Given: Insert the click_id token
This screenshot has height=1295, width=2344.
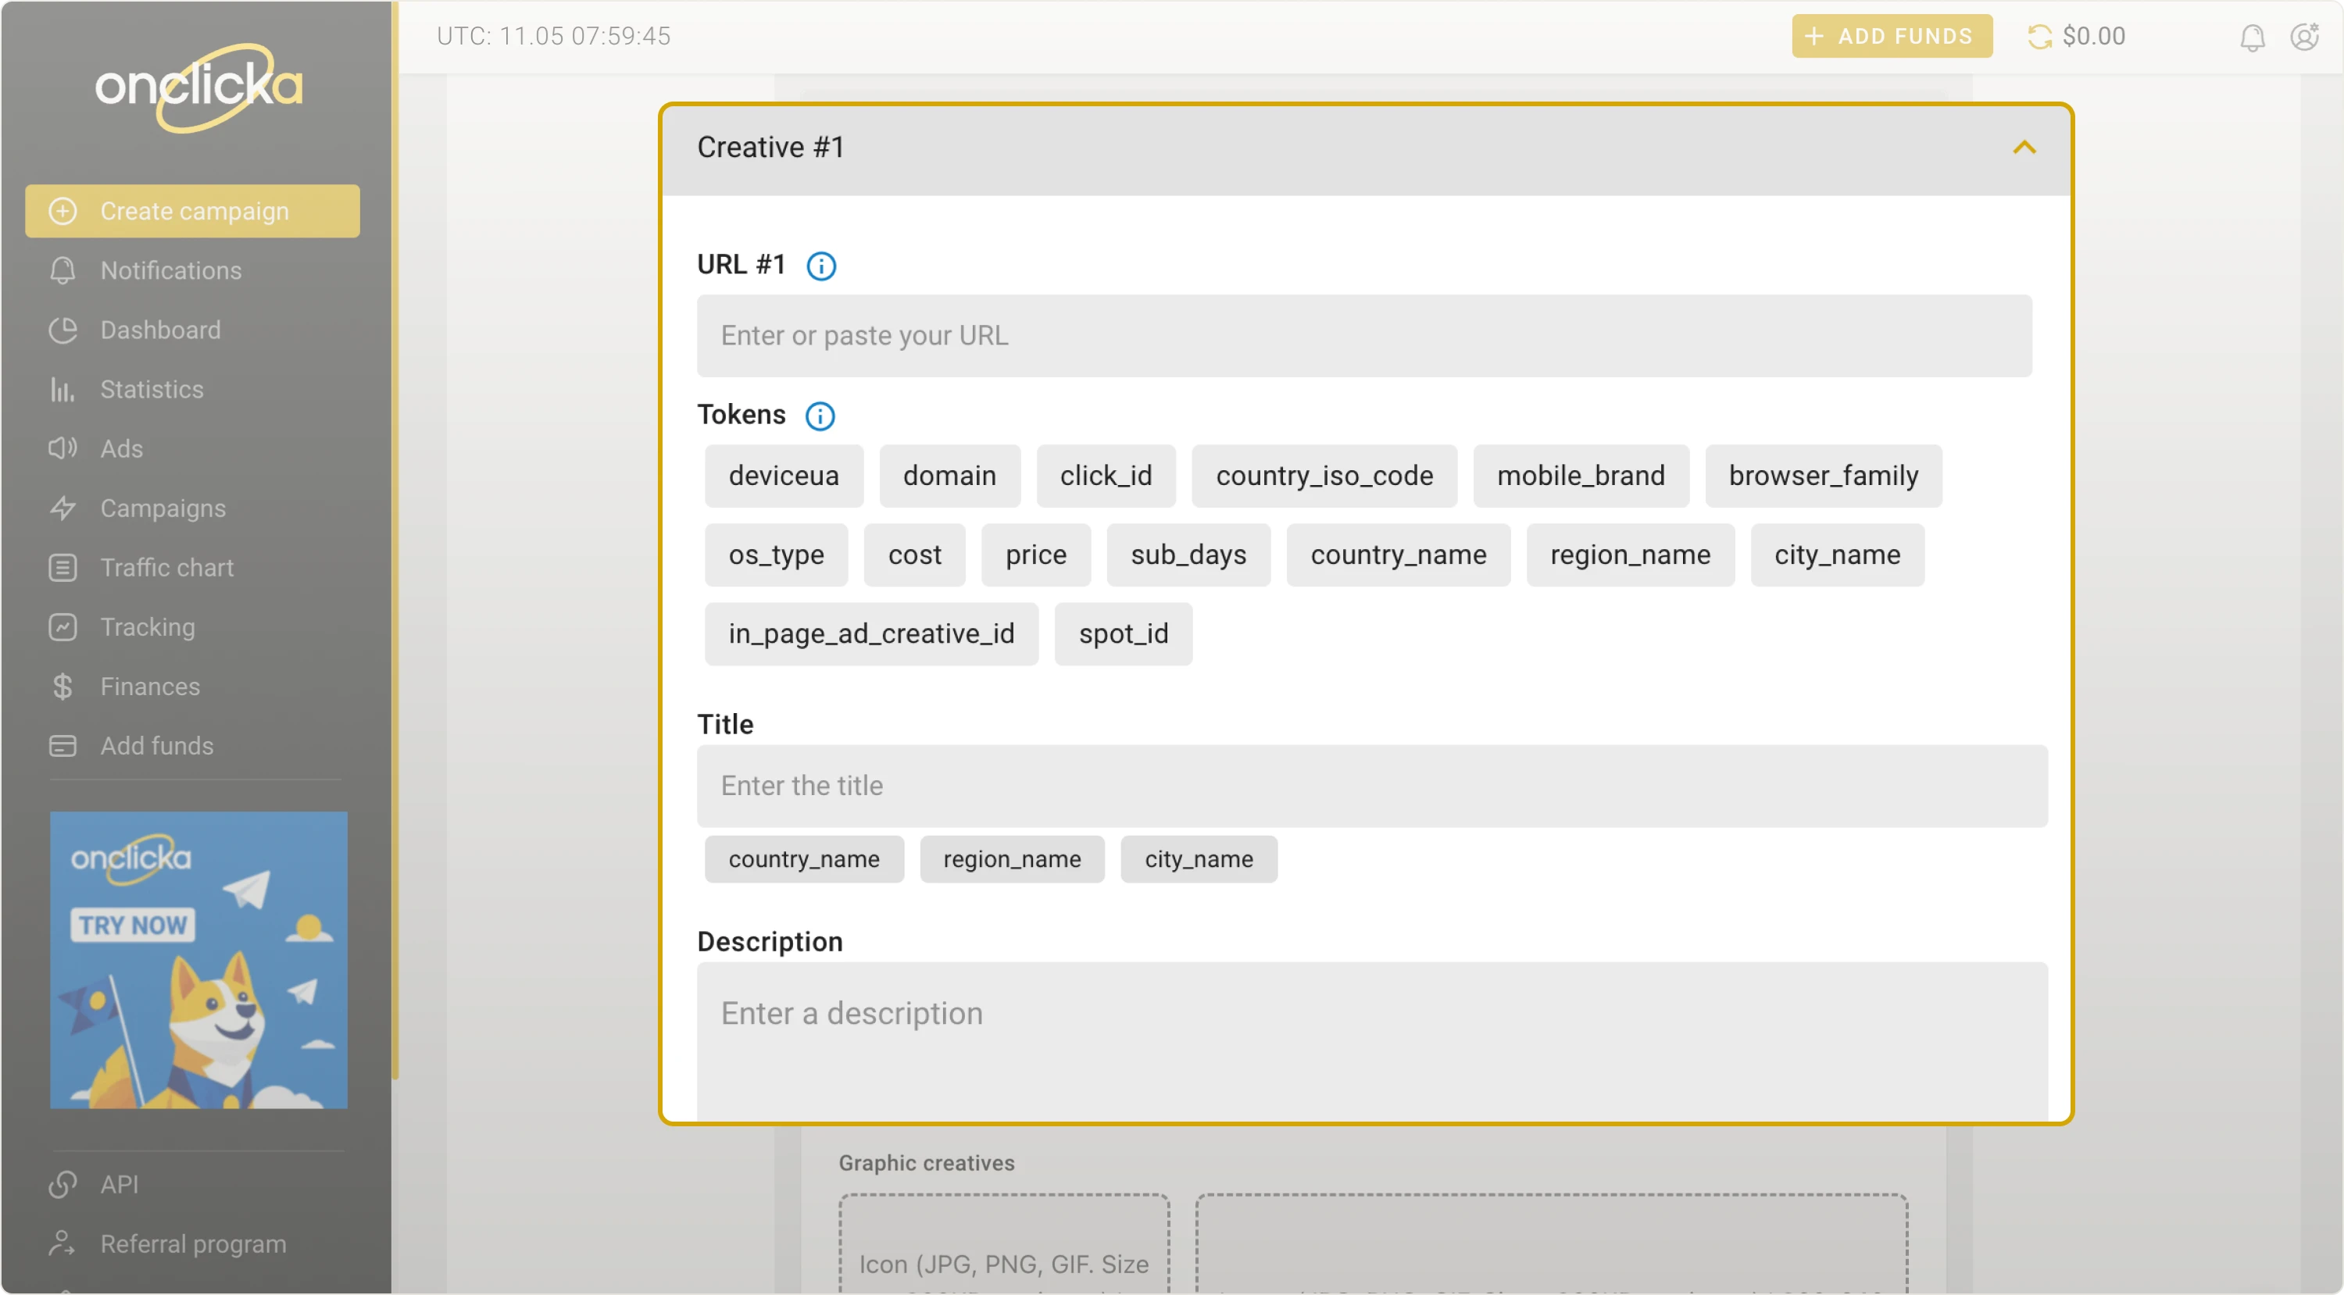Looking at the screenshot, I should pos(1106,476).
